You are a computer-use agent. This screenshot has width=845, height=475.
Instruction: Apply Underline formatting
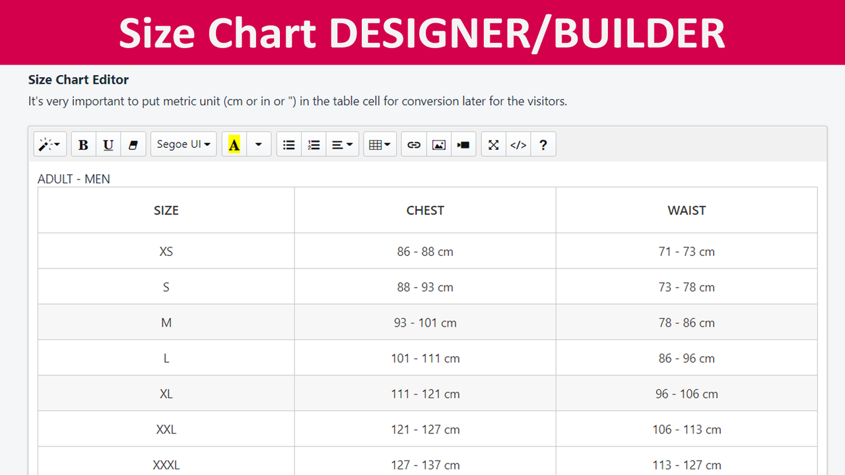click(108, 144)
